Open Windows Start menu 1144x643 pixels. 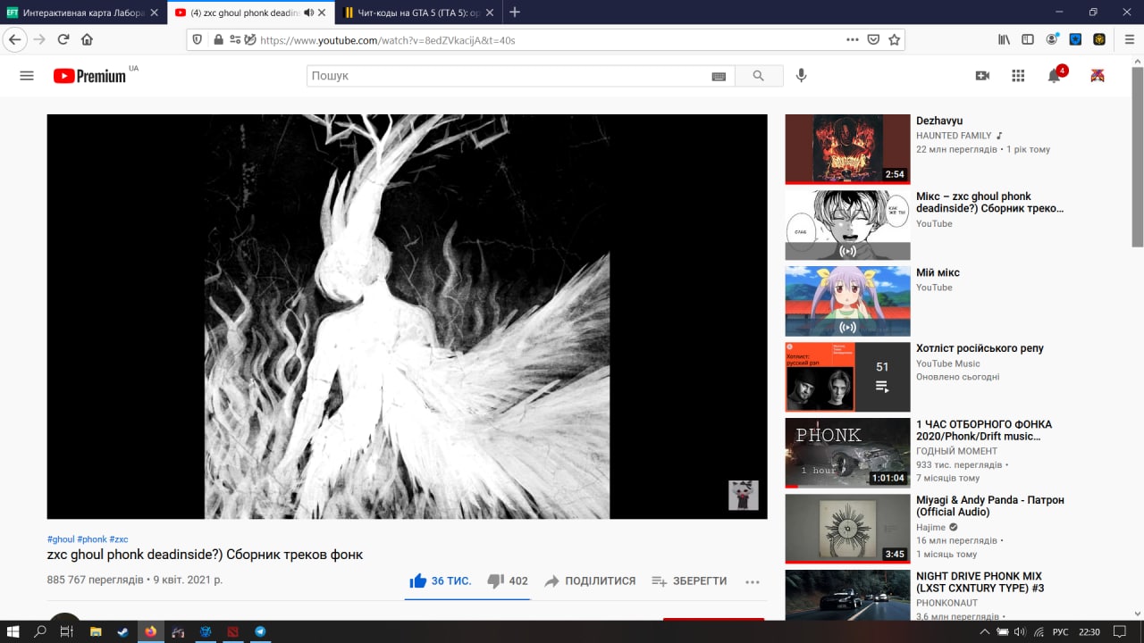(x=14, y=631)
